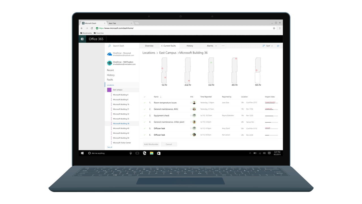Click the Cortana microphone icon
The width and height of the screenshot is (362, 204).
[131, 153]
